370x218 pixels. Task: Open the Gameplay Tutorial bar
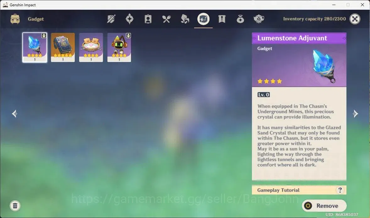[299, 190]
